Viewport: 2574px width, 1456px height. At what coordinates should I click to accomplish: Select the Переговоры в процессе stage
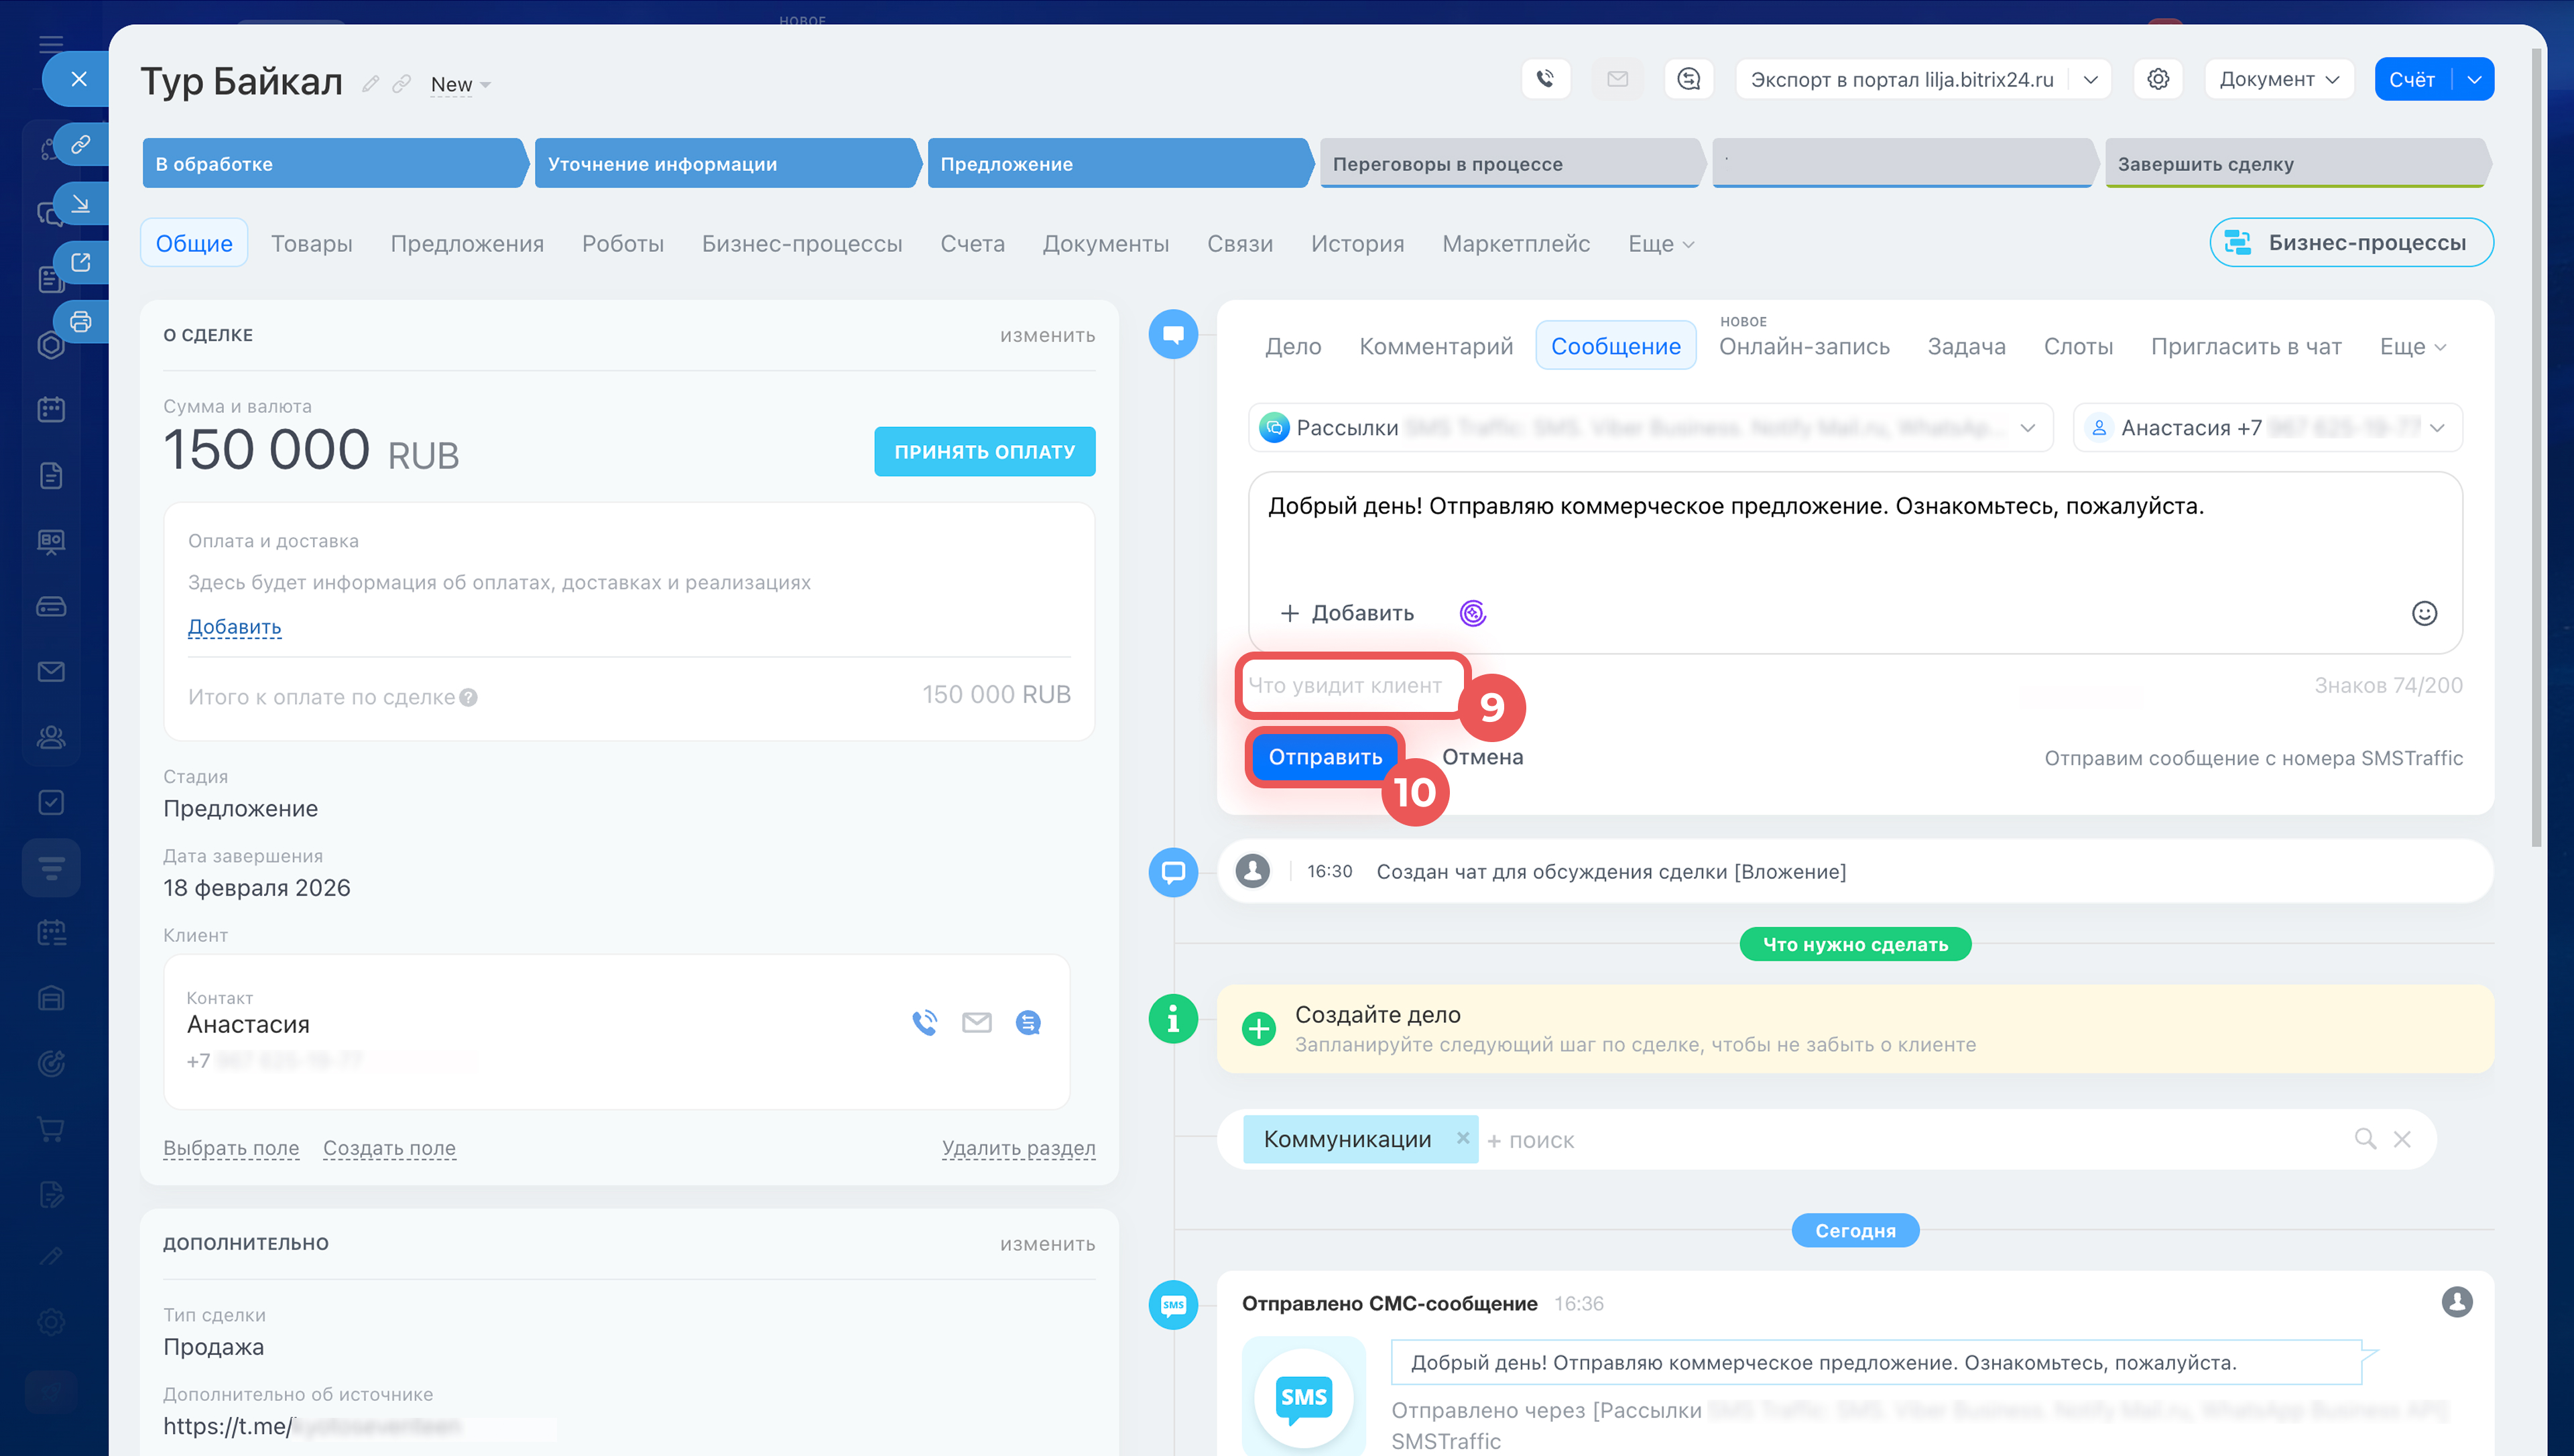tap(1508, 164)
